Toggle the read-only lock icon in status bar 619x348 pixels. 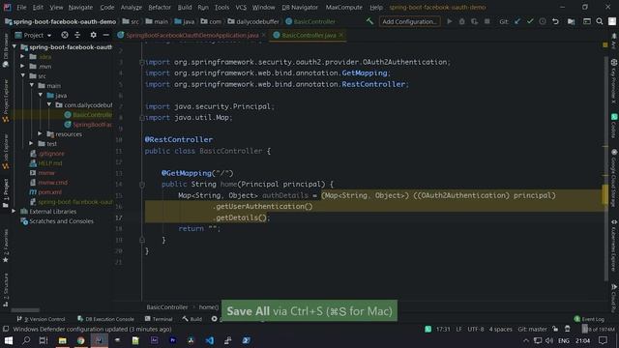(555, 329)
